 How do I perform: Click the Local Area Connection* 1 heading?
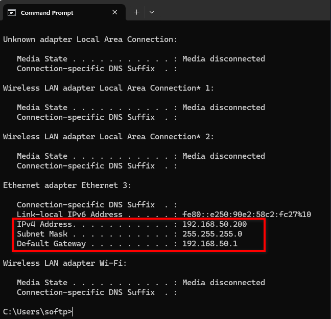pos(108,88)
